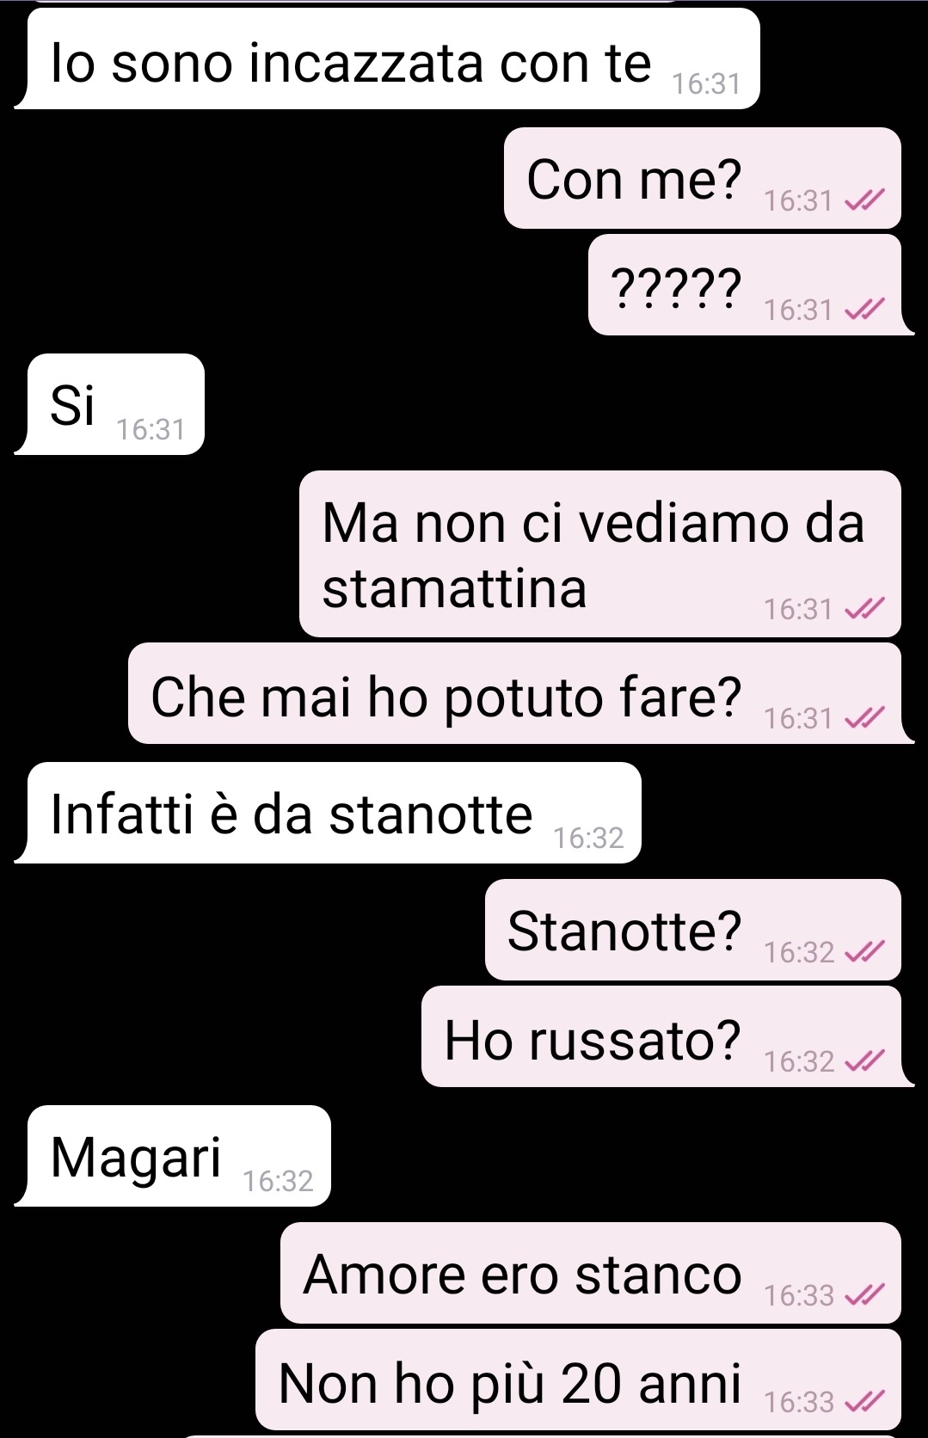Tap read-receipt ticks on "Stanotte?" message

(x=864, y=951)
